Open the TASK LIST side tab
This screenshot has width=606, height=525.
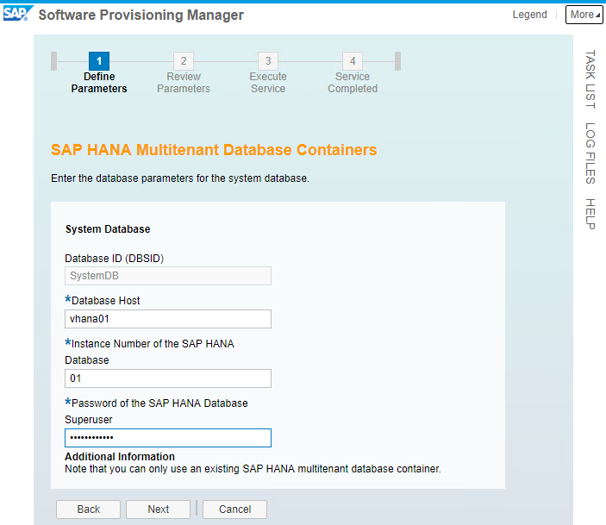(x=590, y=79)
